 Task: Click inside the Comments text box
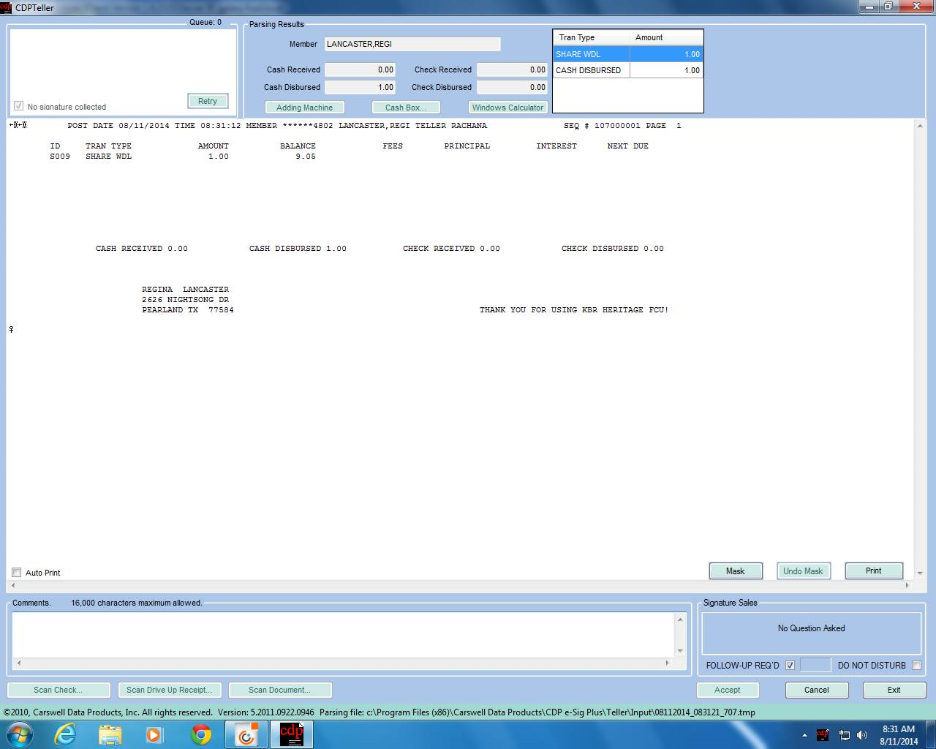pos(344,634)
